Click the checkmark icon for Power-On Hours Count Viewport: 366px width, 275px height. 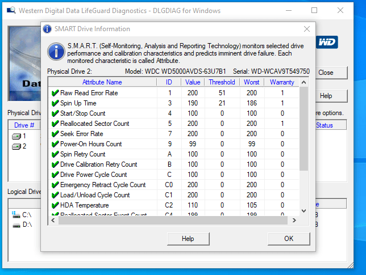(55, 144)
